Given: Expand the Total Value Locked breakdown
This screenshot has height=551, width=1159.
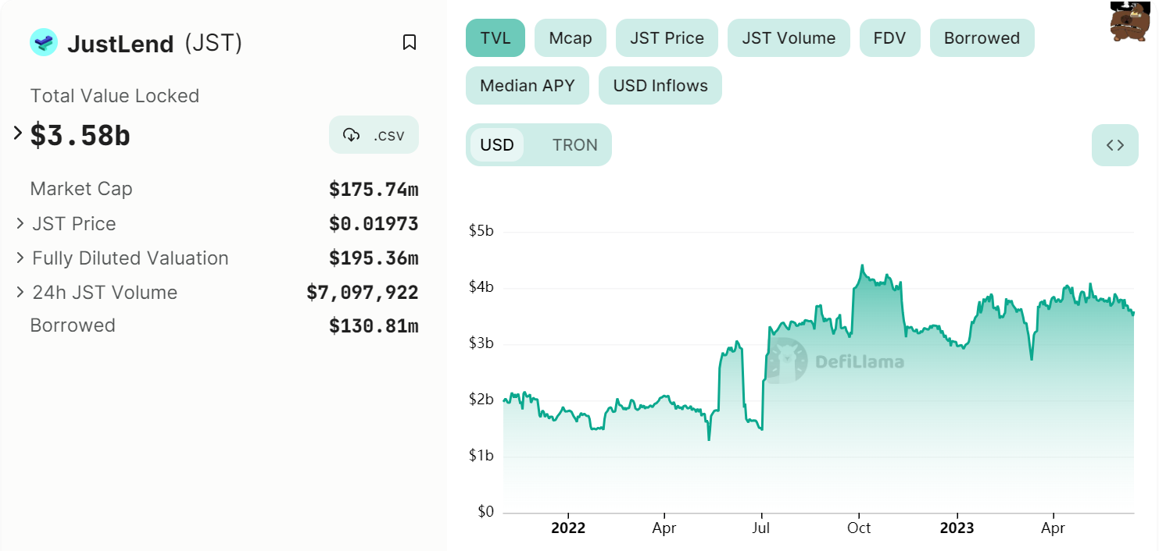Looking at the screenshot, I should pyautogui.click(x=16, y=133).
